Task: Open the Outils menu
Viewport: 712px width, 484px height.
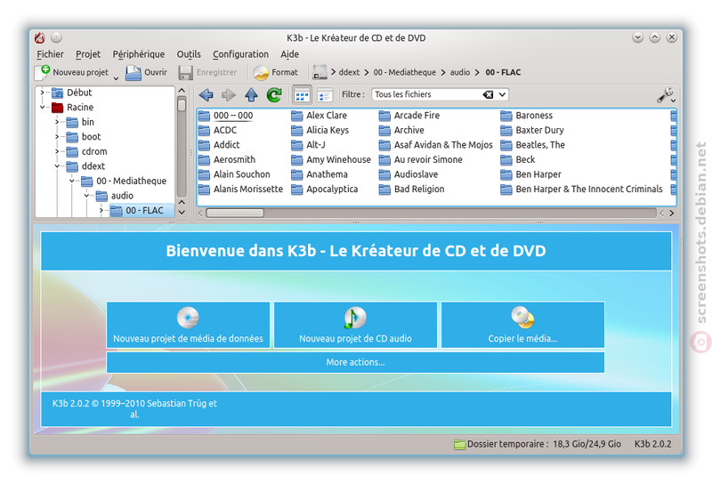Action: (x=189, y=54)
